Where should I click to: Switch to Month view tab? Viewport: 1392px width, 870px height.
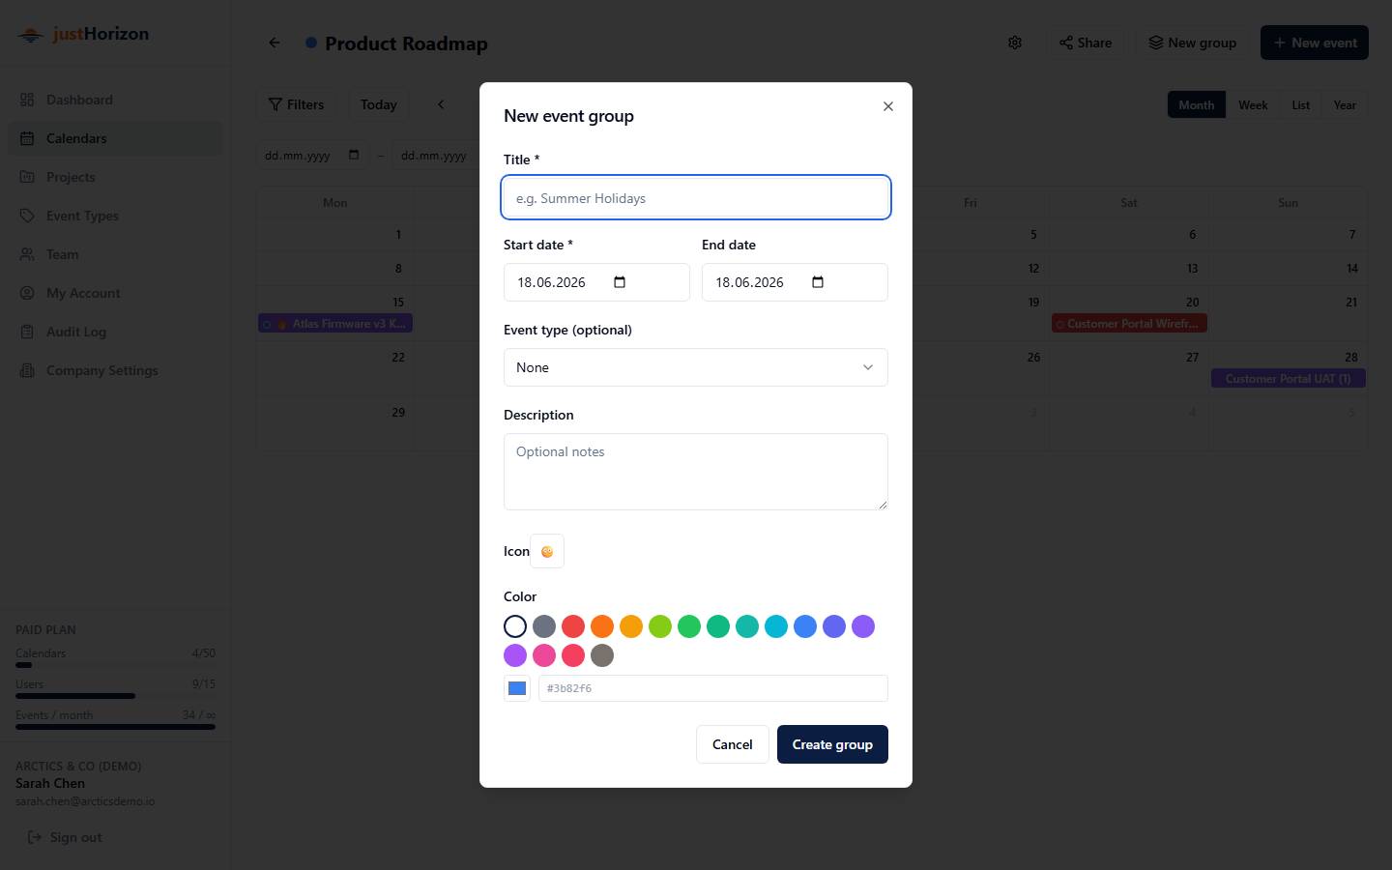click(x=1196, y=104)
